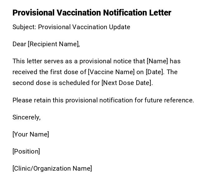Select the [Clinic/Organization Name] placeholder
Image resolution: width=218 pixels, height=188 pixels.
(52, 168)
